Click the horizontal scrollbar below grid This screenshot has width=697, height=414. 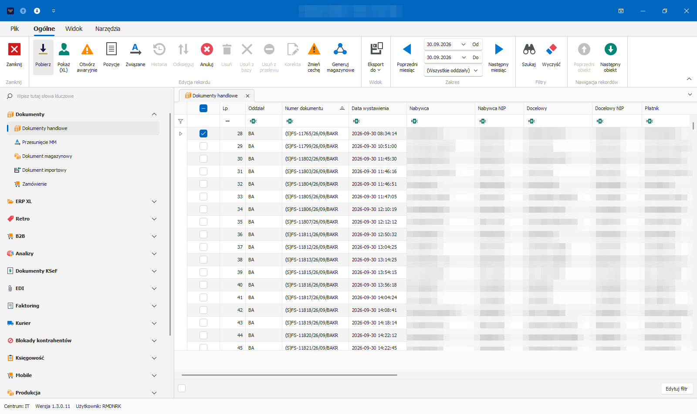point(289,375)
